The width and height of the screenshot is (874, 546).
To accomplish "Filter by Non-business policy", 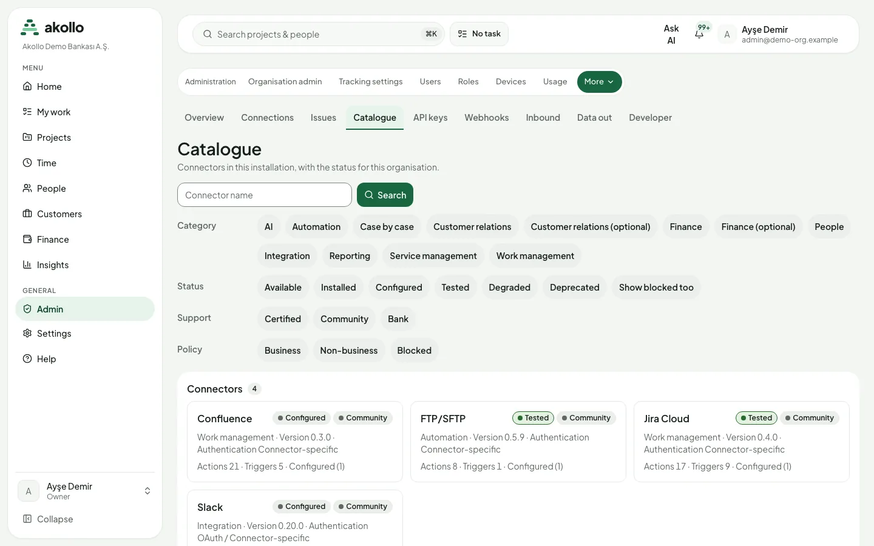I will (x=349, y=351).
